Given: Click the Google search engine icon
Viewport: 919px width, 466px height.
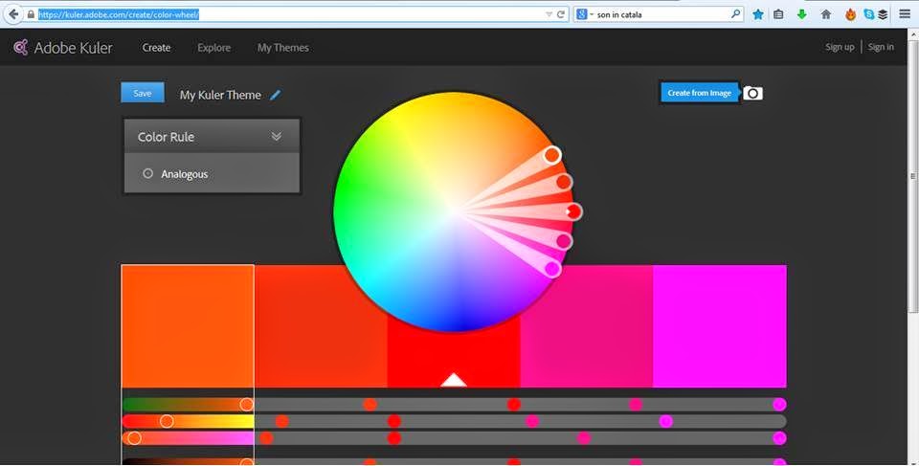Looking at the screenshot, I should coord(581,14).
